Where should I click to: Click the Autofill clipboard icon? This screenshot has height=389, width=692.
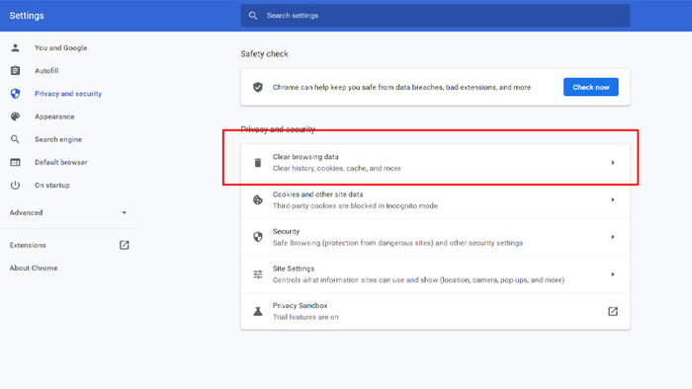pyautogui.click(x=15, y=70)
